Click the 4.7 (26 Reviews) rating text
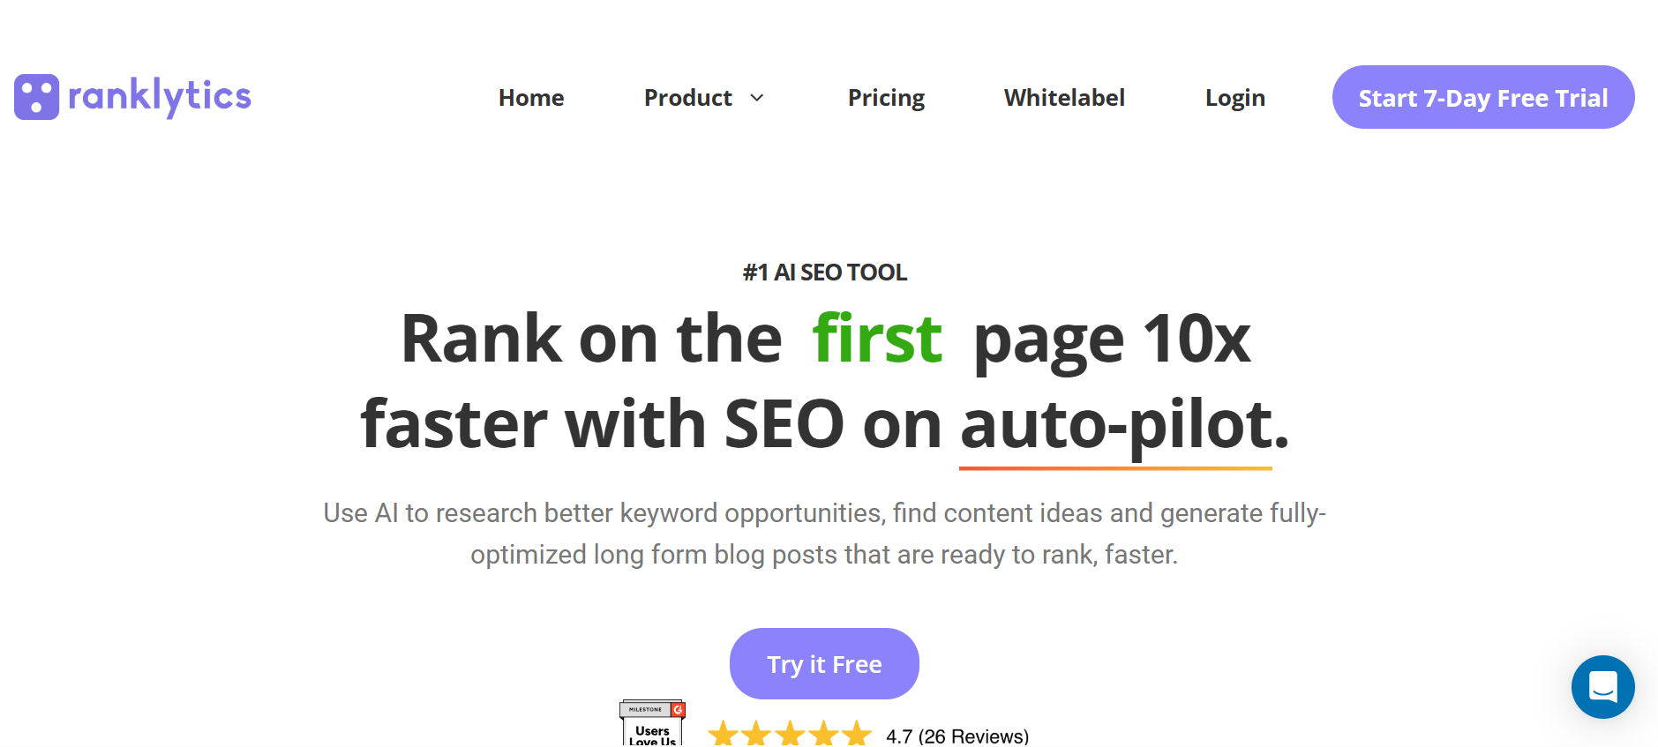This screenshot has height=747, width=1658. (957, 736)
